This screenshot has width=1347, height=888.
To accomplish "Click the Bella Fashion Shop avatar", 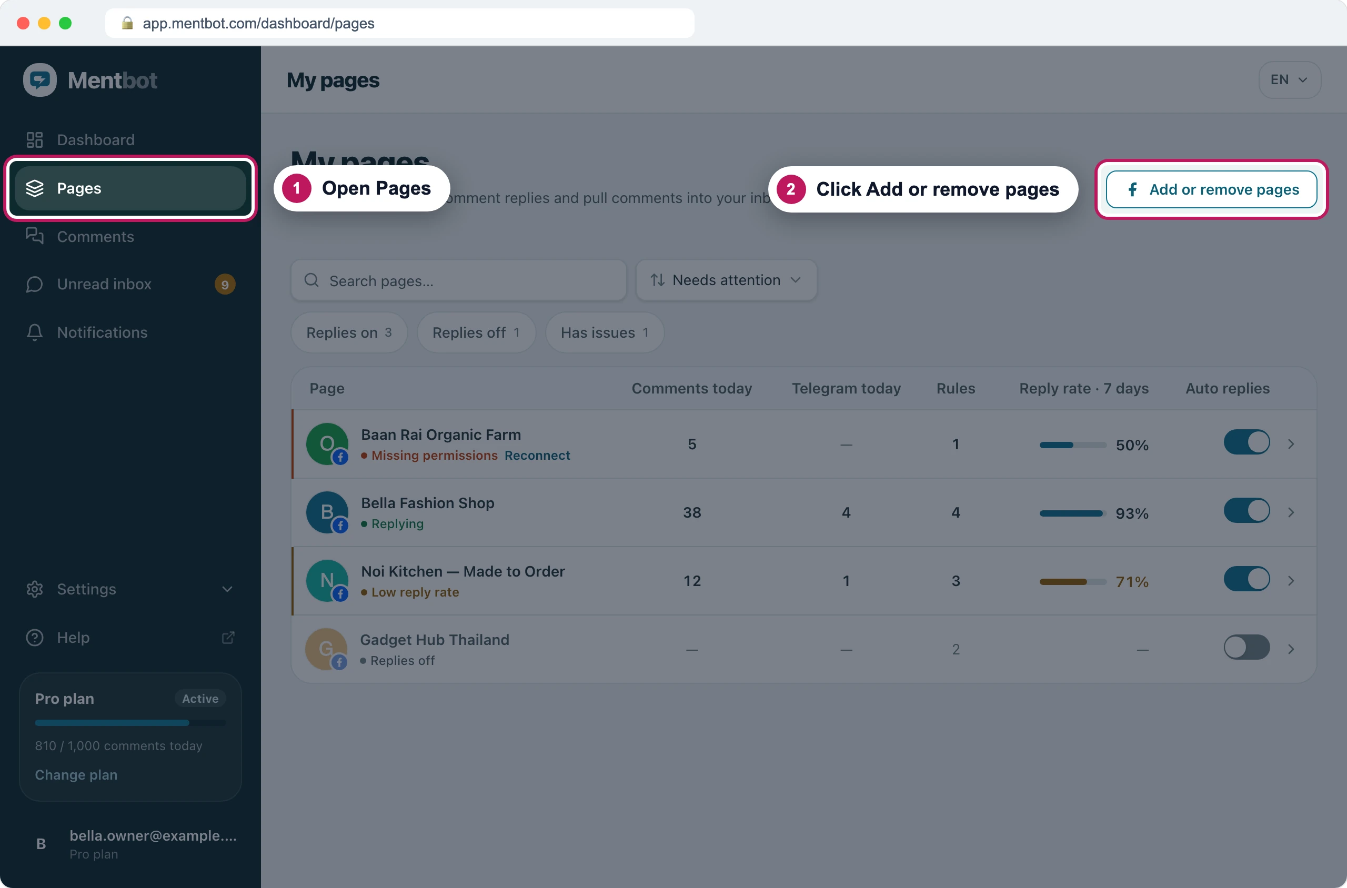I will [x=327, y=512].
